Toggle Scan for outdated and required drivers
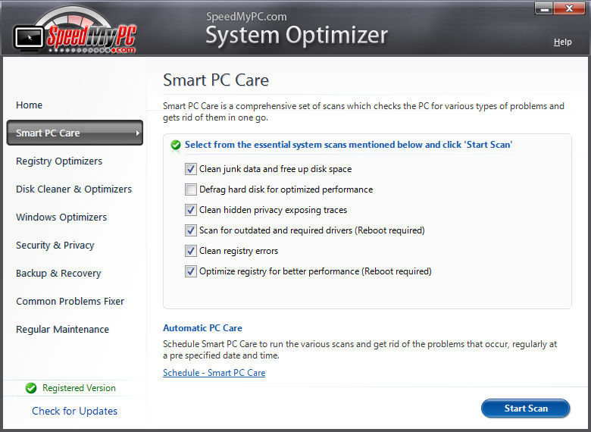Viewport: 591px width, 432px height. coord(191,230)
